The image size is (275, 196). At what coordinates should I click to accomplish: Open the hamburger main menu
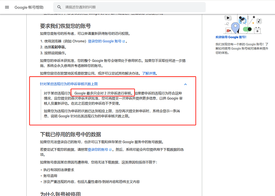[7, 7]
